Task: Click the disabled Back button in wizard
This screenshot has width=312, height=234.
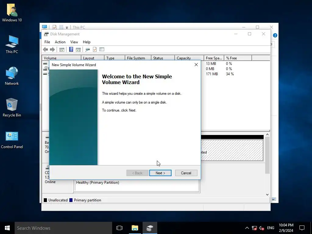Action: (137, 173)
